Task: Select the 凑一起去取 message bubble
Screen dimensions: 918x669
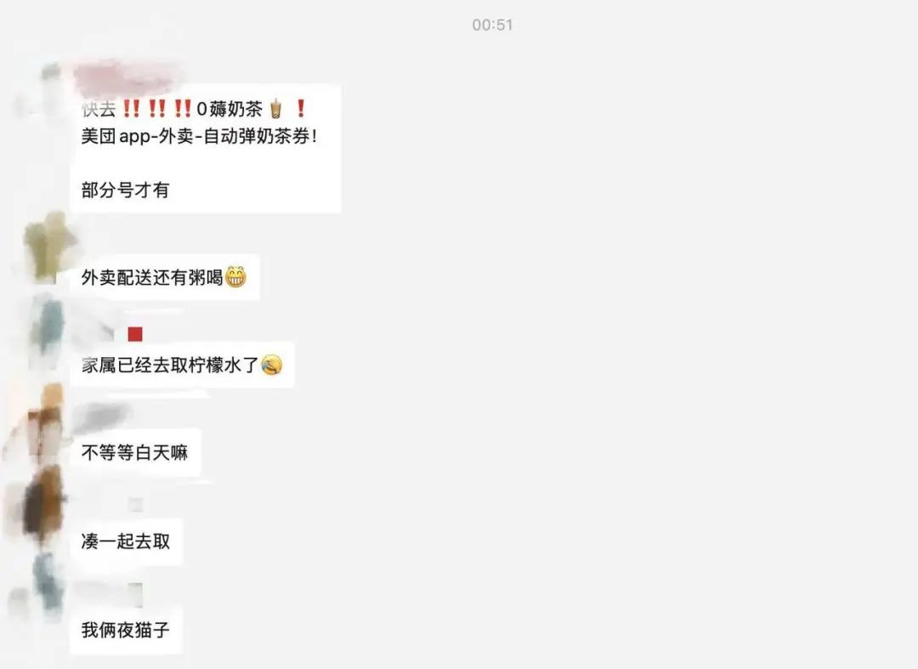Action: [126, 541]
